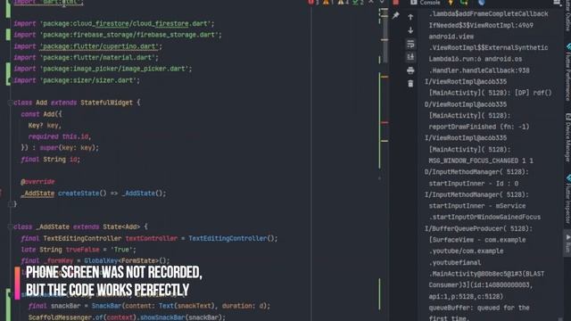Open the Flutter Inspector tool window

[x=567, y=199]
